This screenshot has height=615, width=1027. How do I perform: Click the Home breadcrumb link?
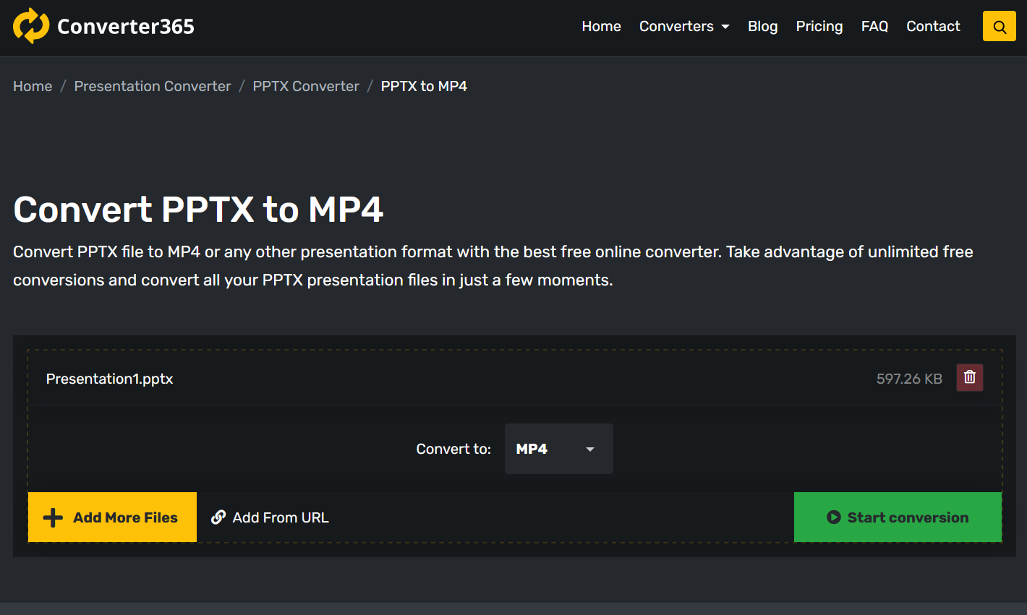point(33,86)
